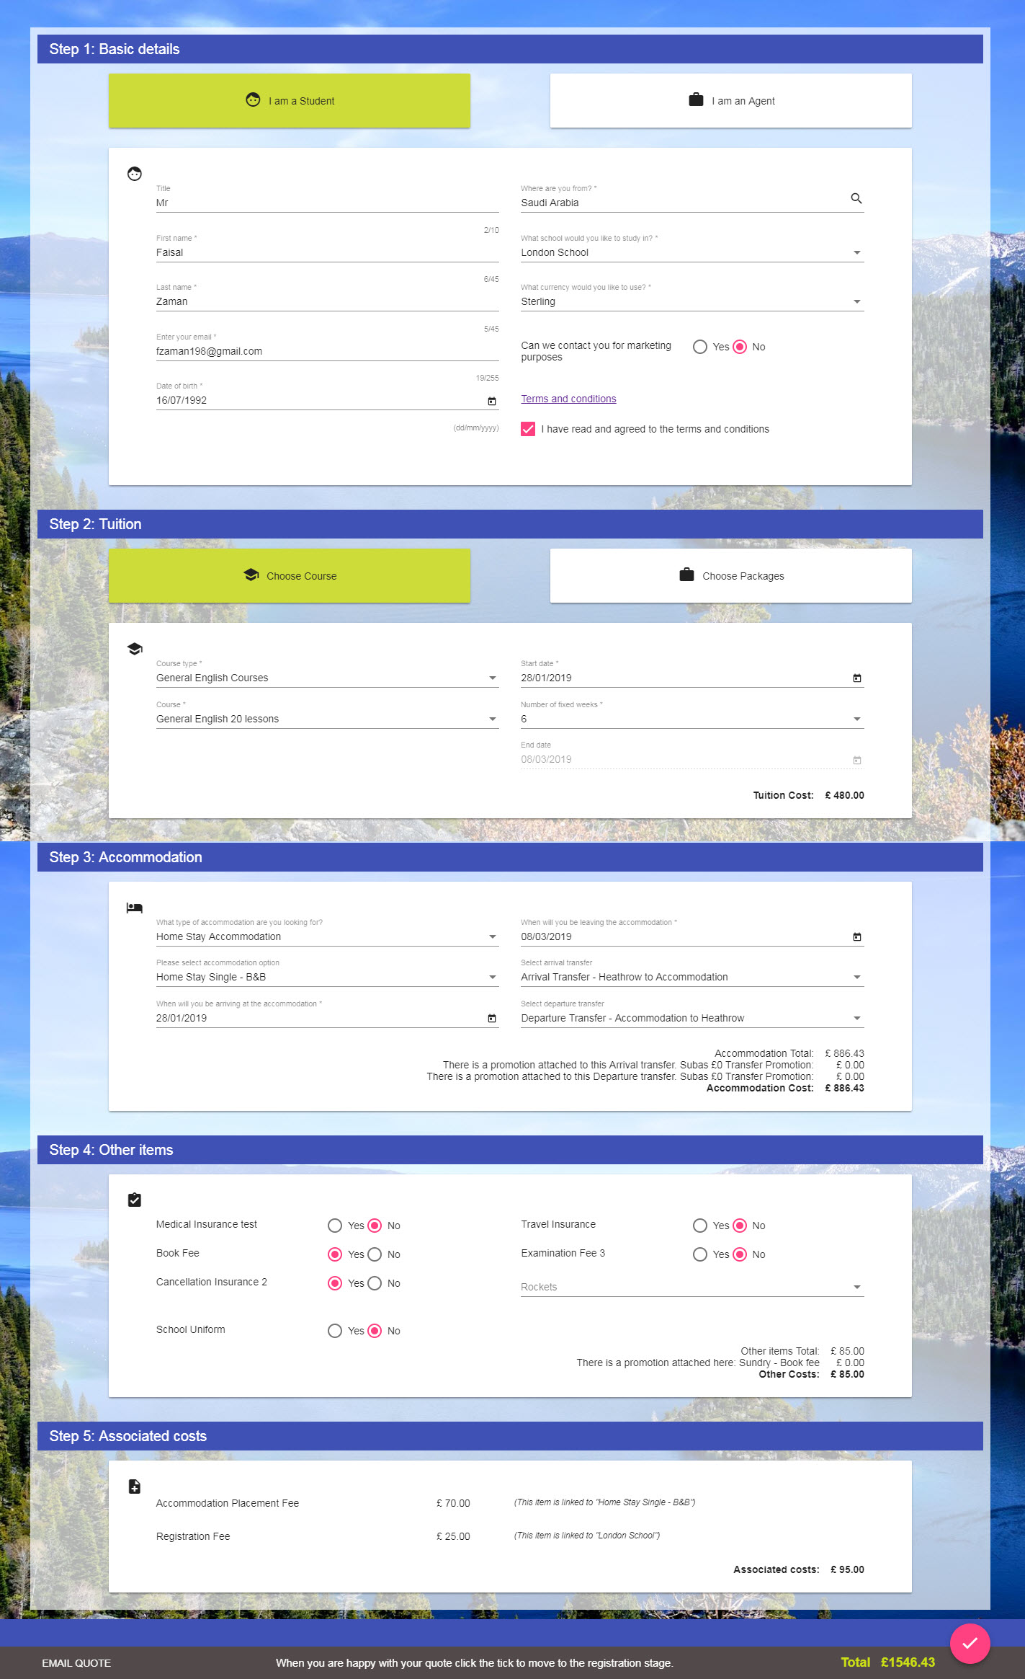Screen dimensions: 1025x1679
Task: Click the Tuition Cost £ 480.00 value
Action: 844,795
